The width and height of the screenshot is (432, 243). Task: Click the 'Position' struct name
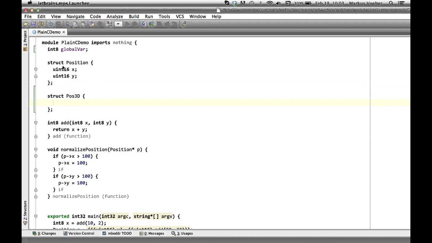tap(77, 62)
